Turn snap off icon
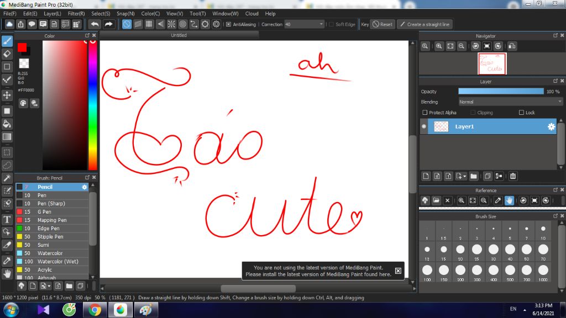 click(x=127, y=24)
